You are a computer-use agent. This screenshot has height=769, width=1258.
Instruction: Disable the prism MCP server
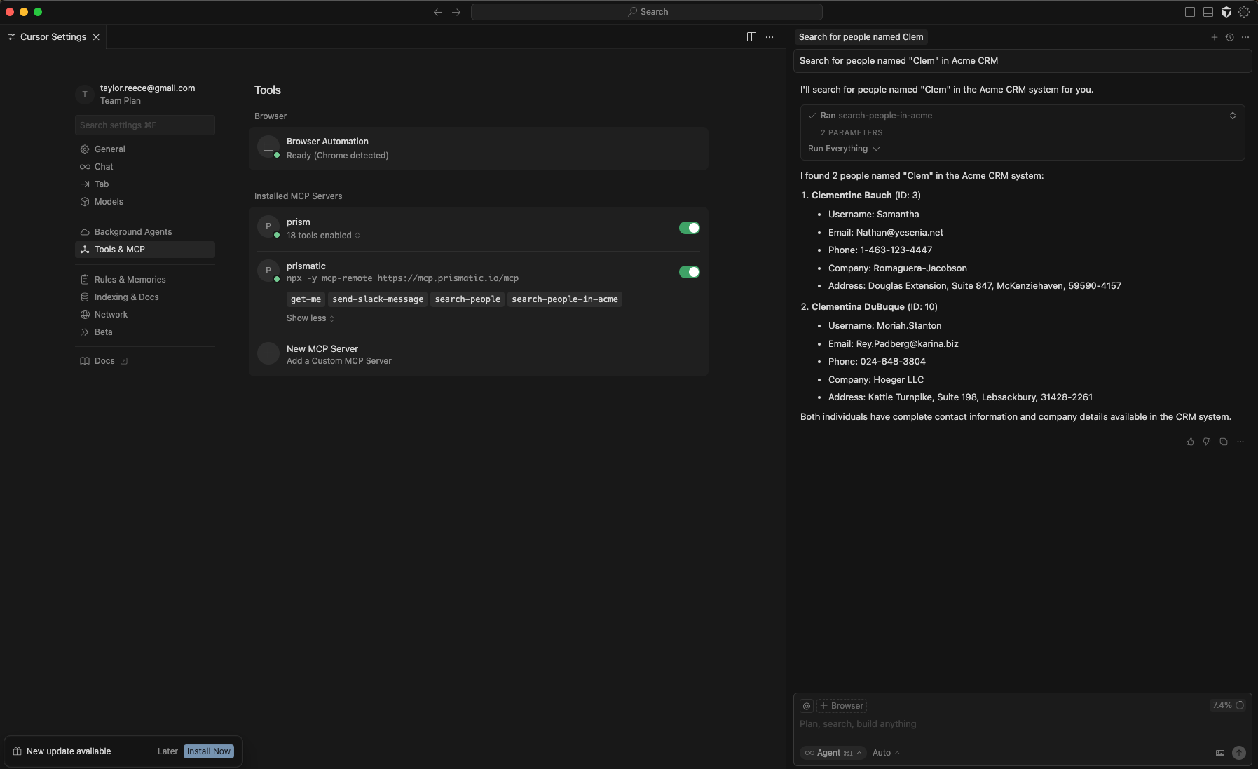(x=689, y=228)
